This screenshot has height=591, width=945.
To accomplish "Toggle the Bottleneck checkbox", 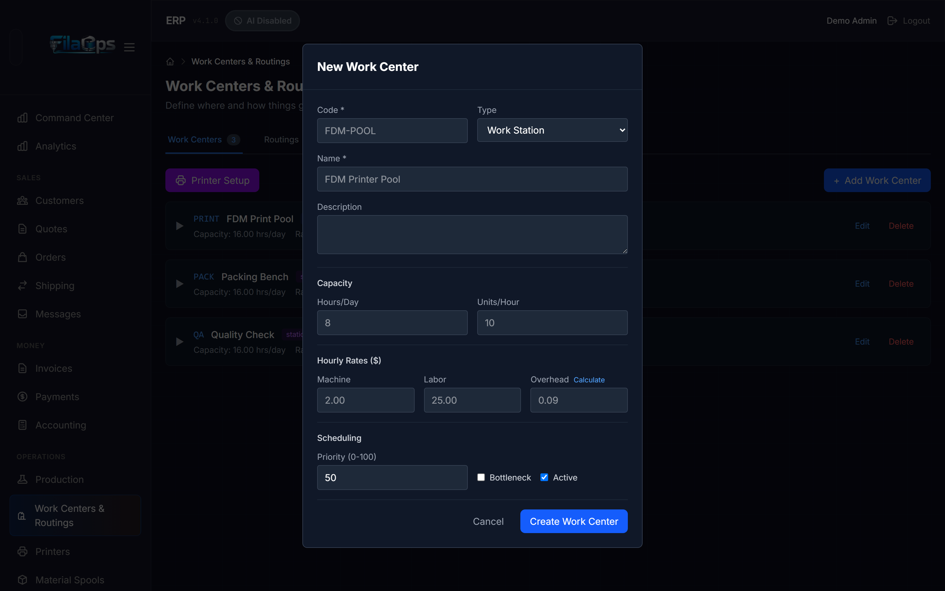I will coord(481,477).
